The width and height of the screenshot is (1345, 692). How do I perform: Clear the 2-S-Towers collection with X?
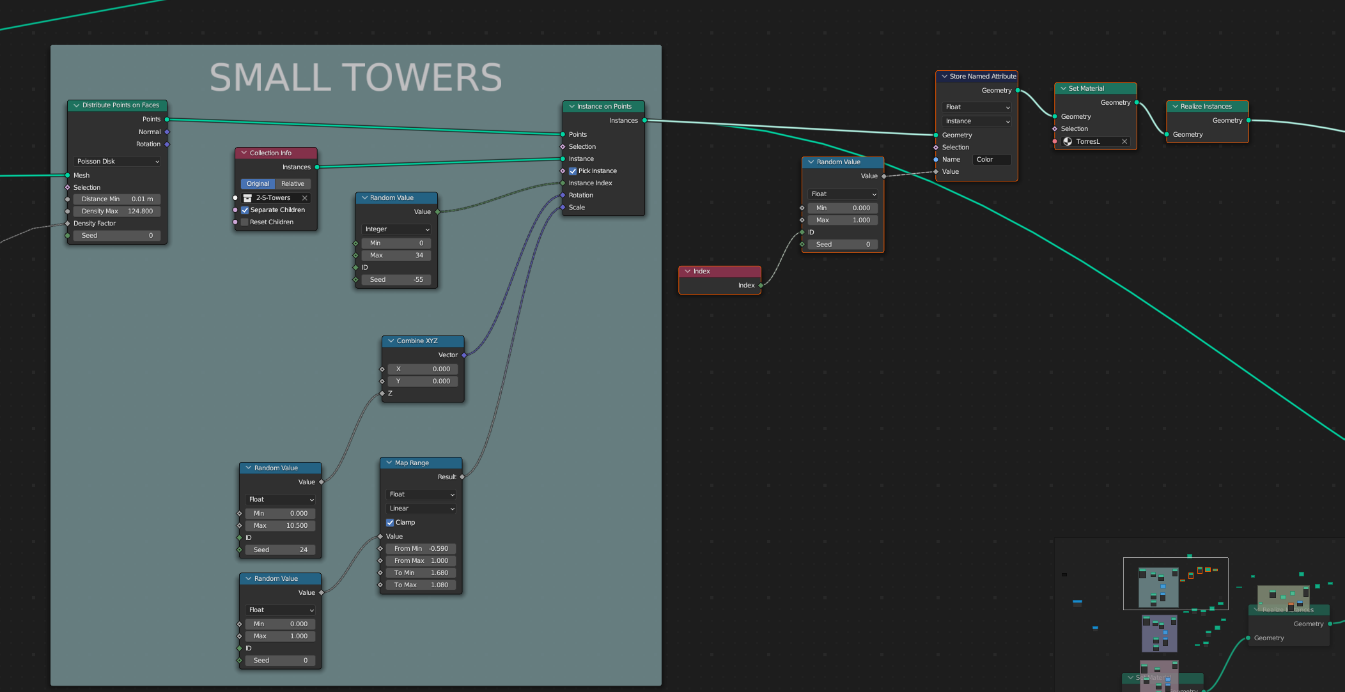click(305, 198)
